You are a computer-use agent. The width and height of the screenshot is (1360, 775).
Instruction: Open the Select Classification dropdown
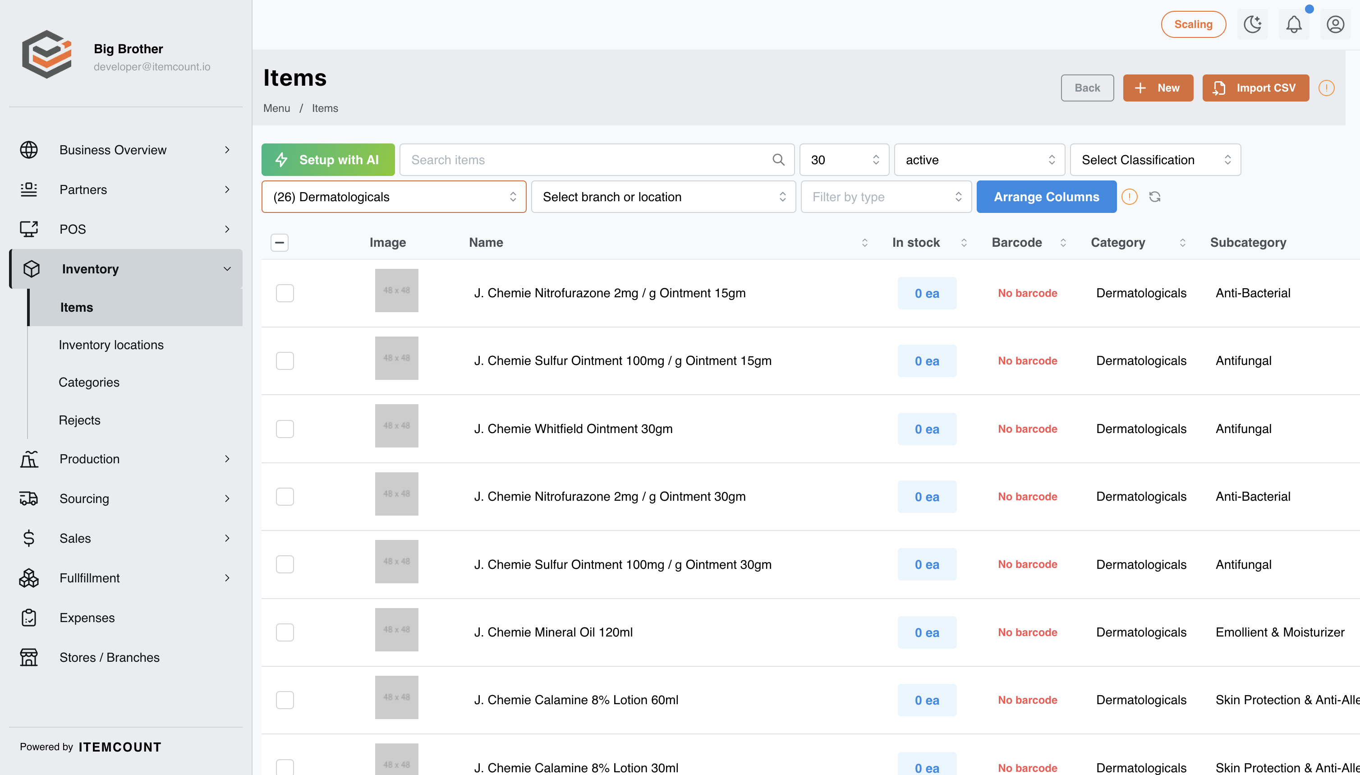(1156, 160)
